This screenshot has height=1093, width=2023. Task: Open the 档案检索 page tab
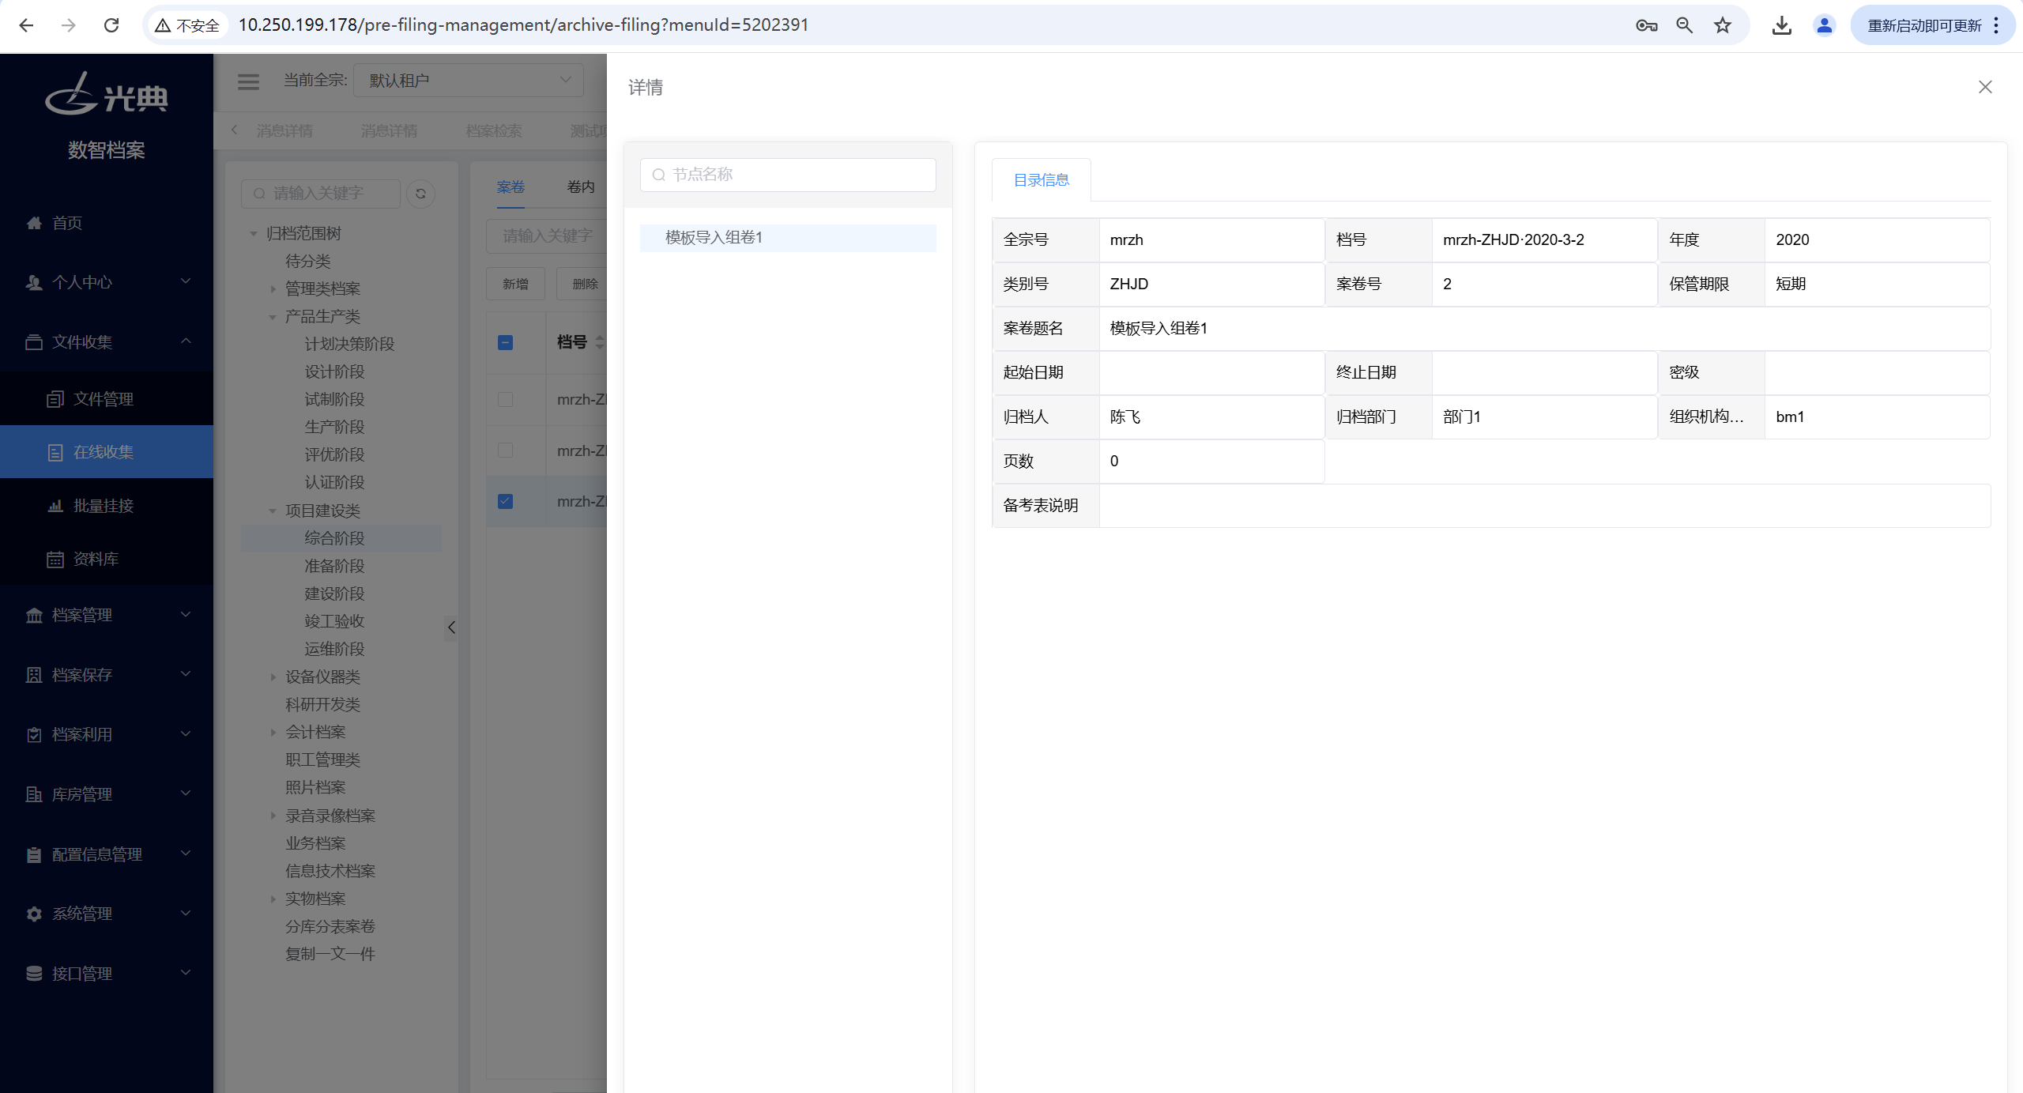click(x=494, y=130)
